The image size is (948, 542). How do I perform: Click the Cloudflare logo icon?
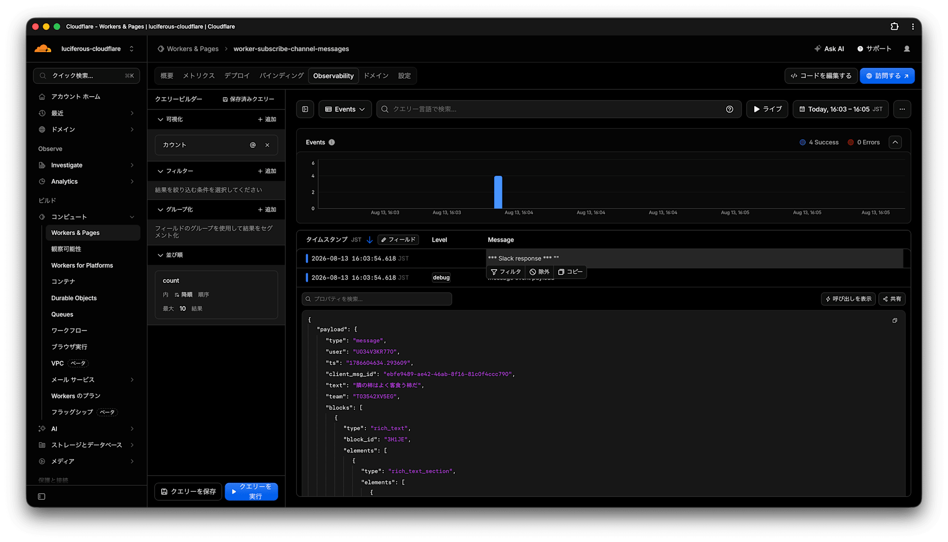click(x=43, y=48)
